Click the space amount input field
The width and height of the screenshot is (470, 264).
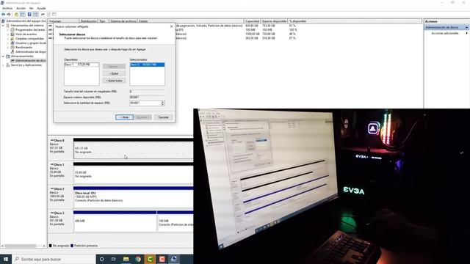pos(145,103)
